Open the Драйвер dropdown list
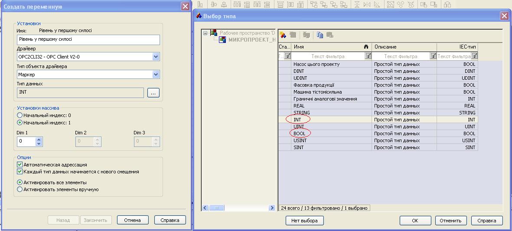Viewport: 512px width, 231px height. click(x=156, y=57)
